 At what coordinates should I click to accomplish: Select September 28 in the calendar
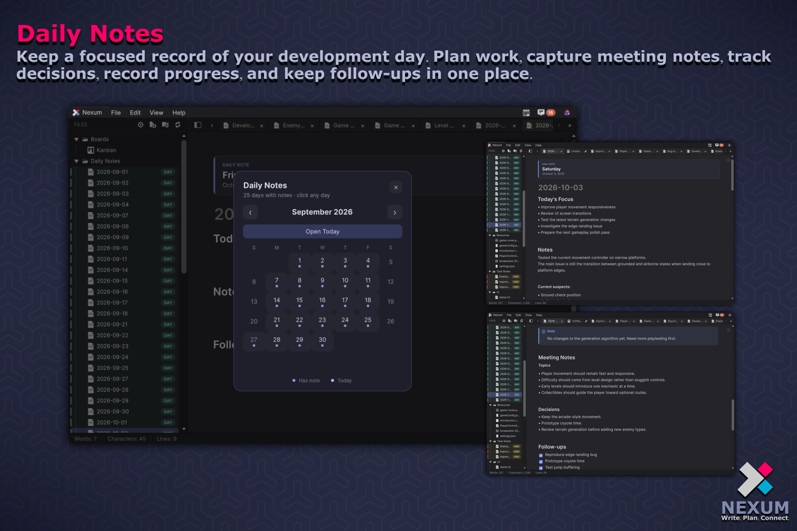click(277, 341)
